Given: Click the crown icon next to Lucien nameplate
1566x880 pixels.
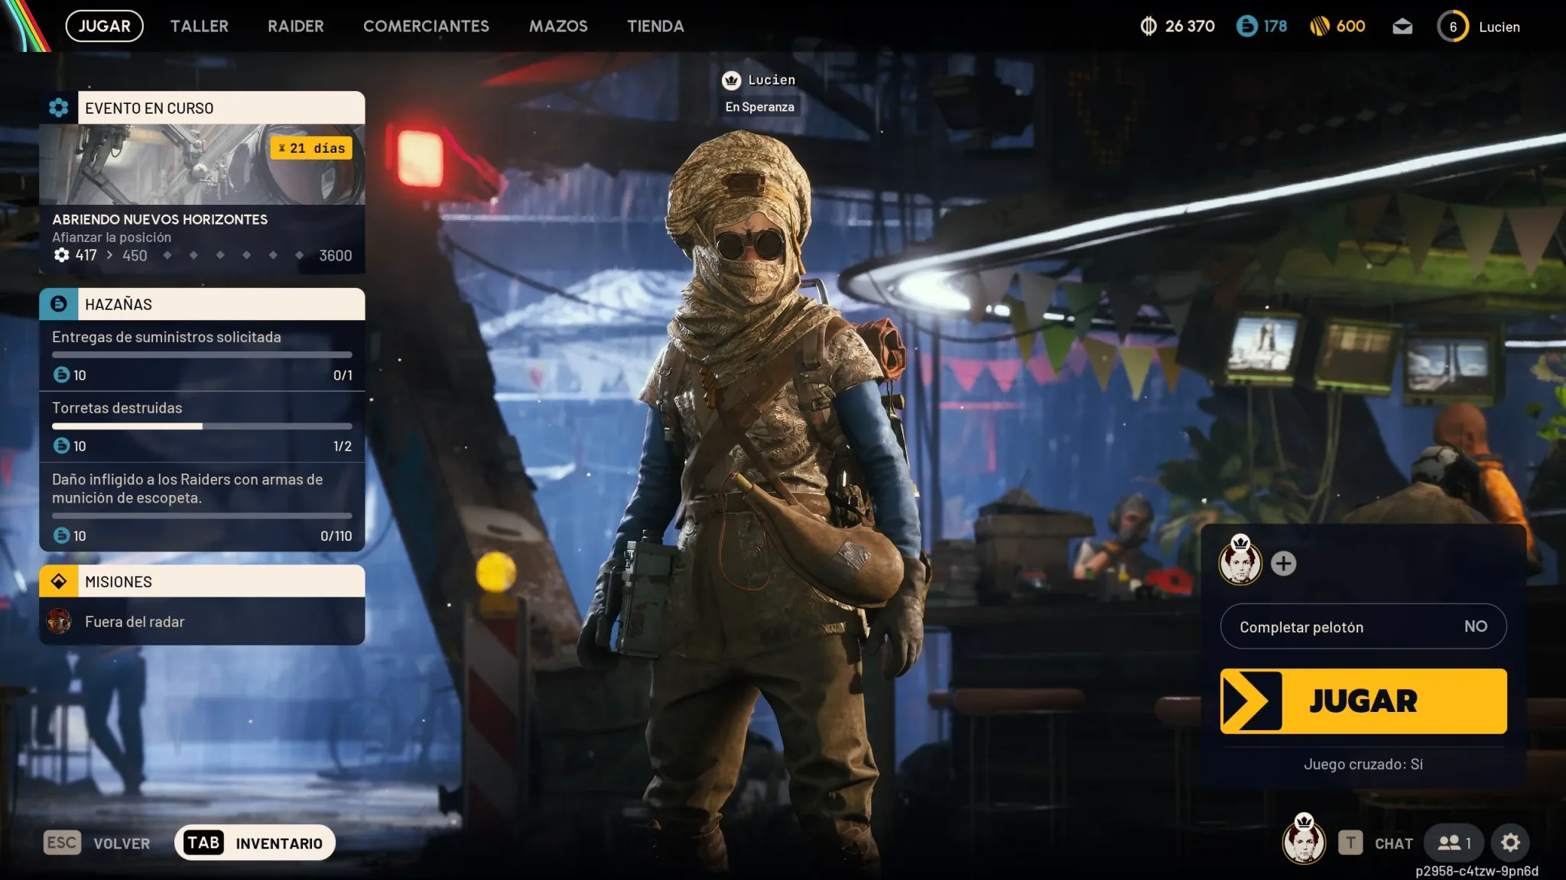Looking at the screenshot, I should (731, 80).
